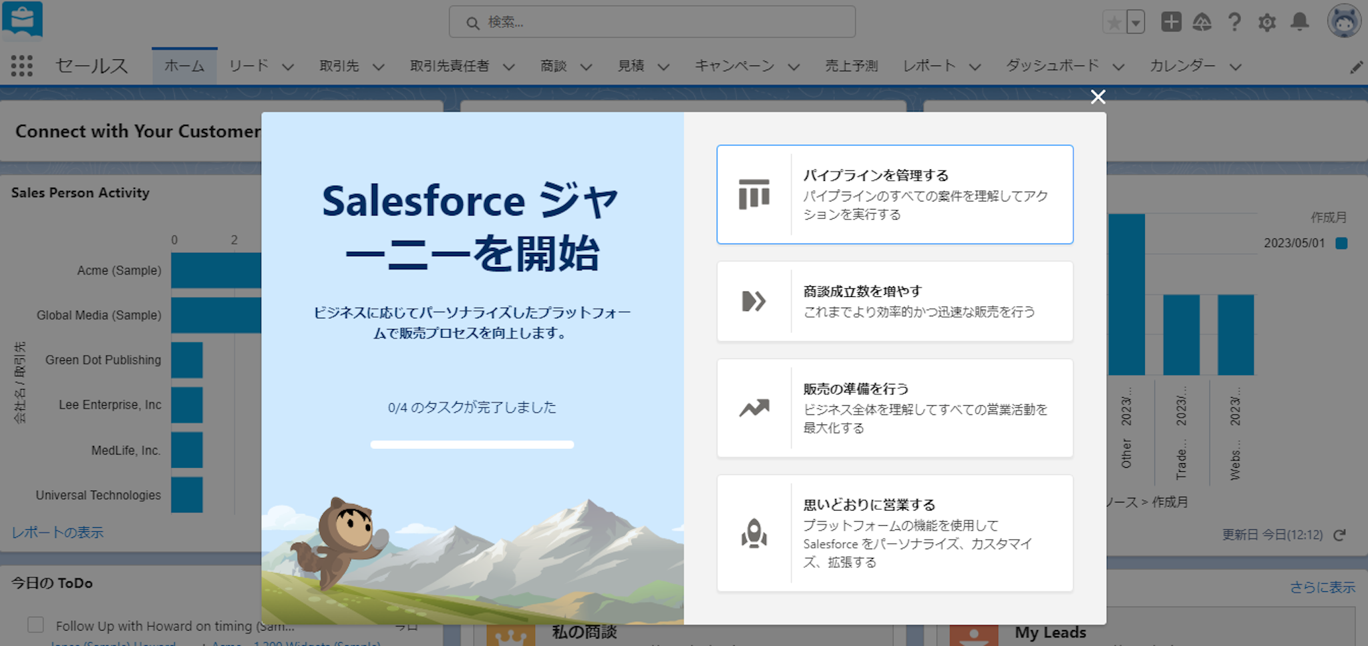Click the Trailhead guidance icon

1202,22
